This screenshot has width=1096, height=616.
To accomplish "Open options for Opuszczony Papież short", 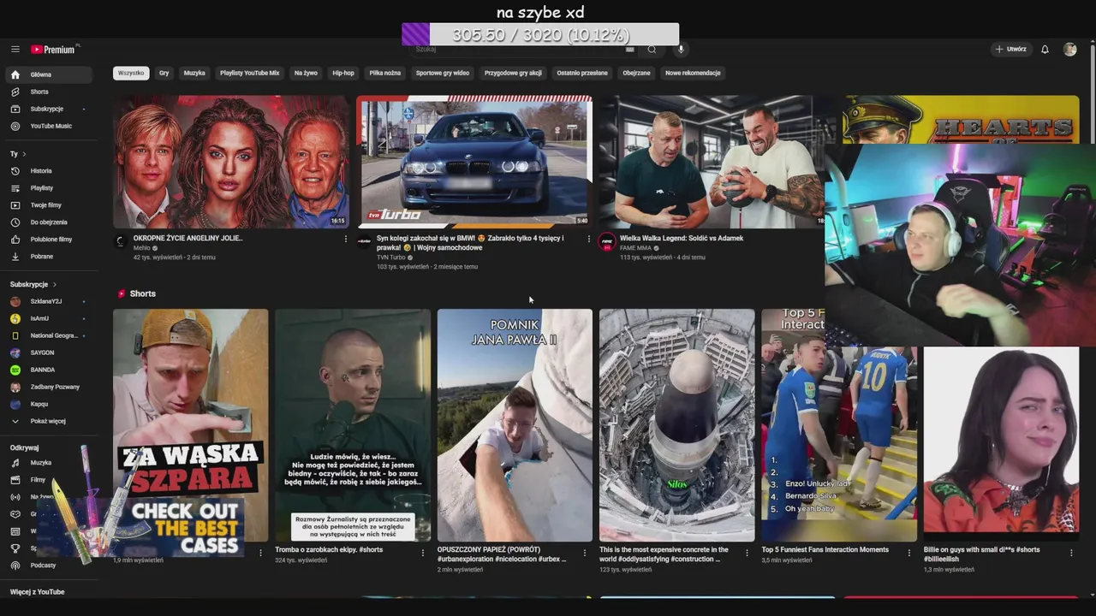I will click(x=585, y=553).
